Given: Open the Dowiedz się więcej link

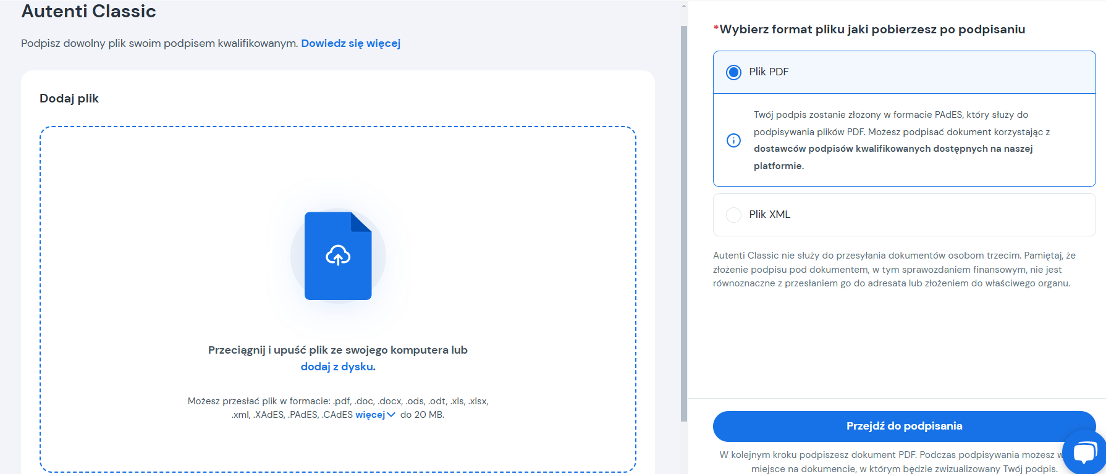Looking at the screenshot, I should coord(351,43).
